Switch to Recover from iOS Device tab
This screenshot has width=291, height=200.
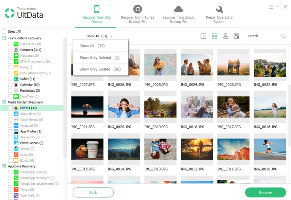[x=97, y=15]
